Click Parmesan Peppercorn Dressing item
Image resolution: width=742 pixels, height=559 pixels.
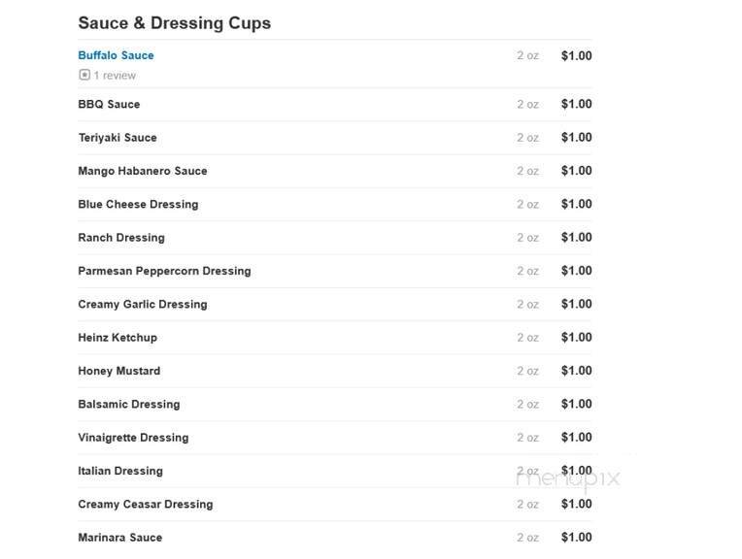pyautogui.click(x=164, y=271)
